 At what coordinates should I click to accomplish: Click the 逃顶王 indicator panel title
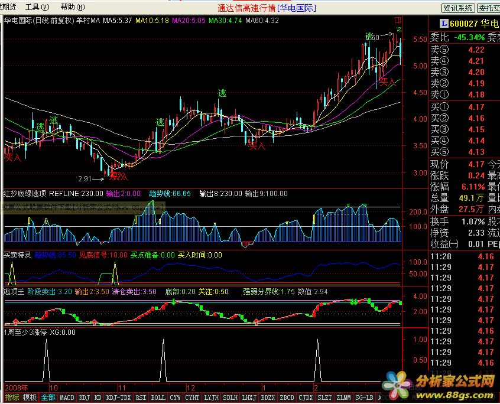point(14,292)
